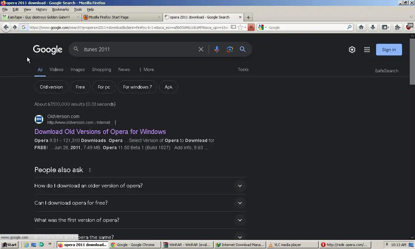
Task: Open the Google apps grid
Action: 367,50
